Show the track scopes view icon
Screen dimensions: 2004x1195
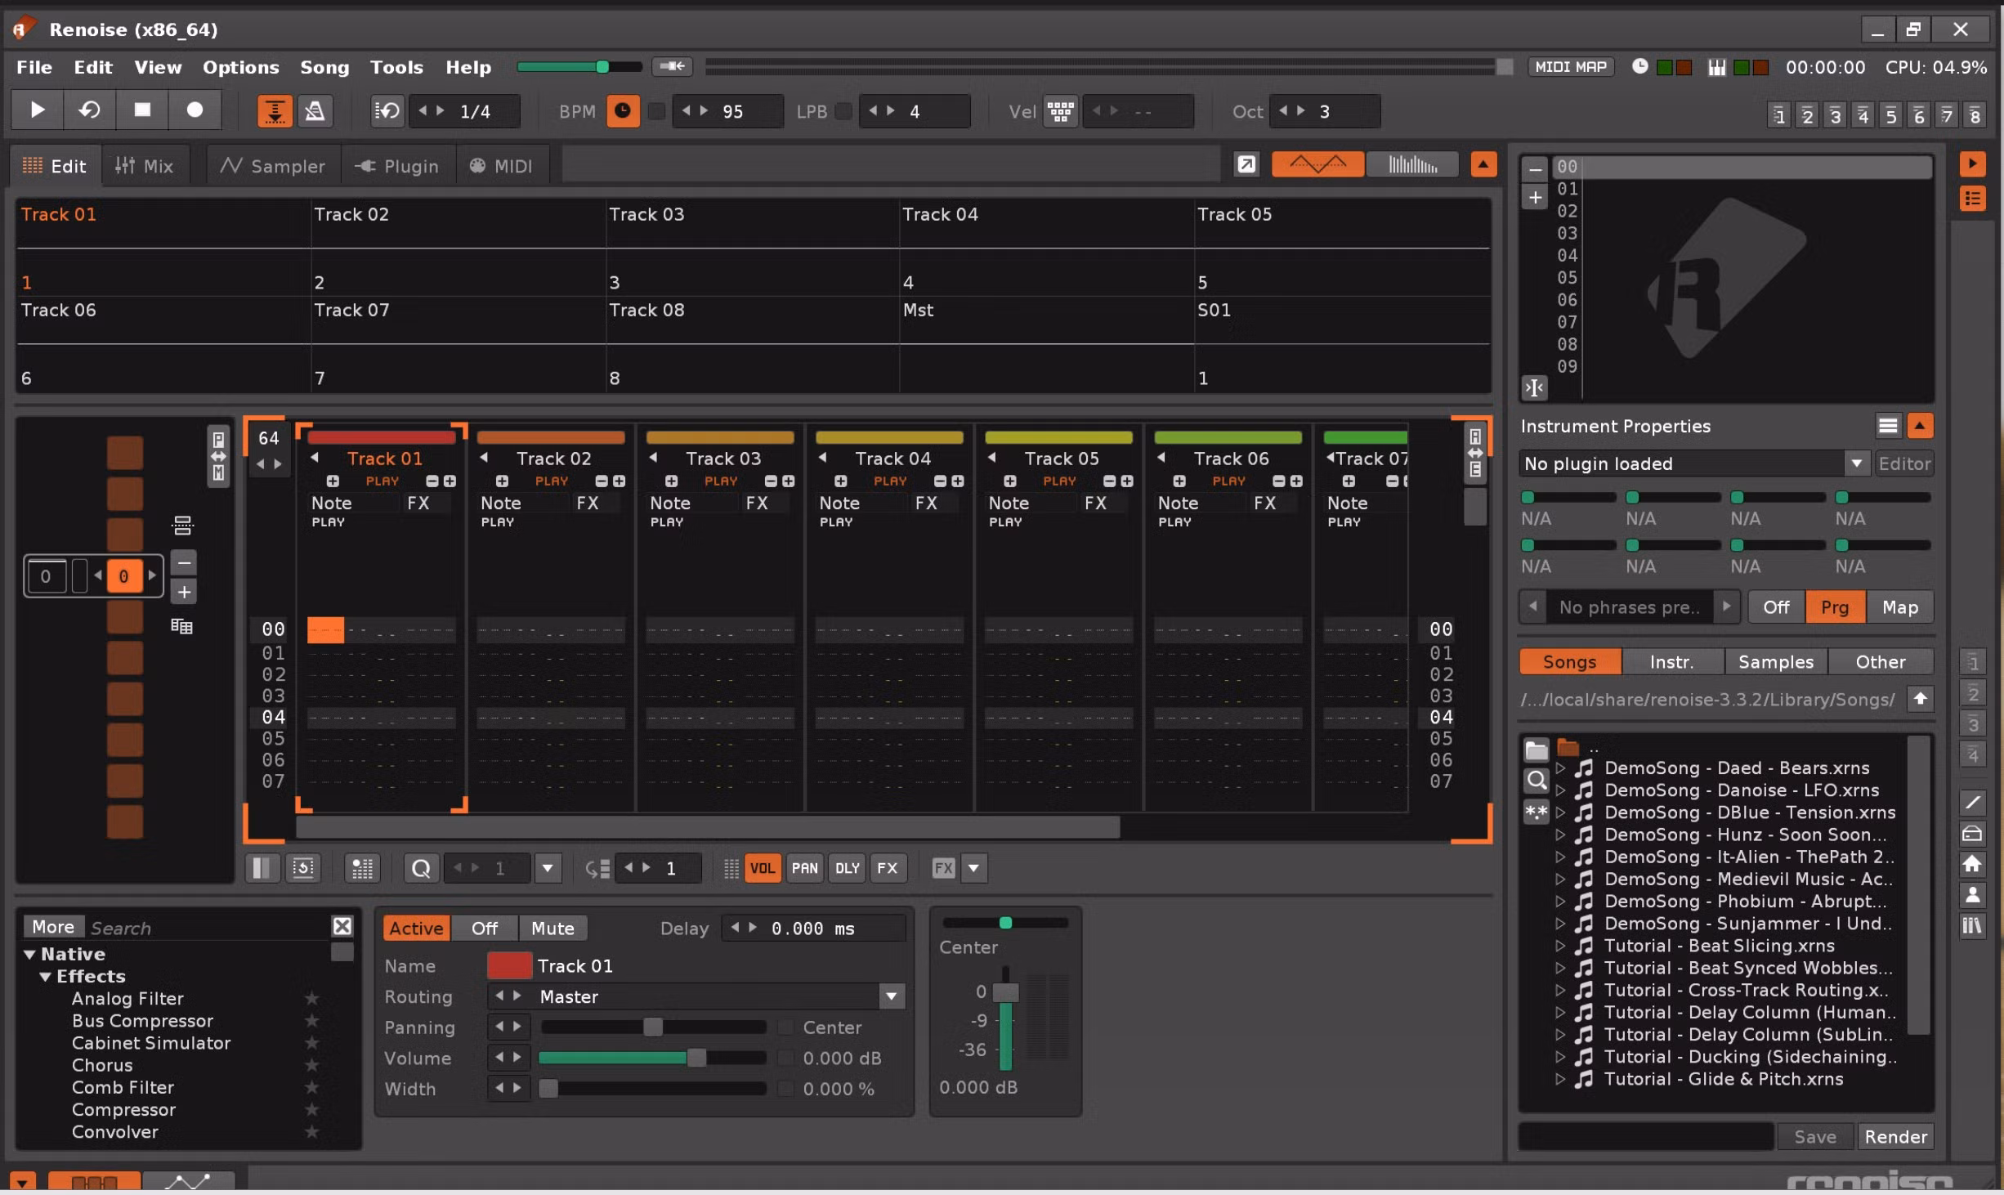click(x=1317, y=165)
